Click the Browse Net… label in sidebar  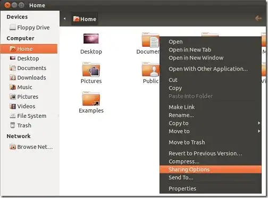[35, 147]
